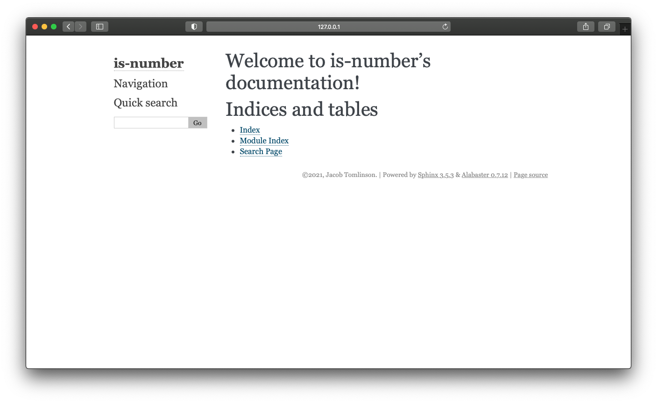Open a new browser tab
This screenshot has width=657, height=403.
(x=624, y=28)
